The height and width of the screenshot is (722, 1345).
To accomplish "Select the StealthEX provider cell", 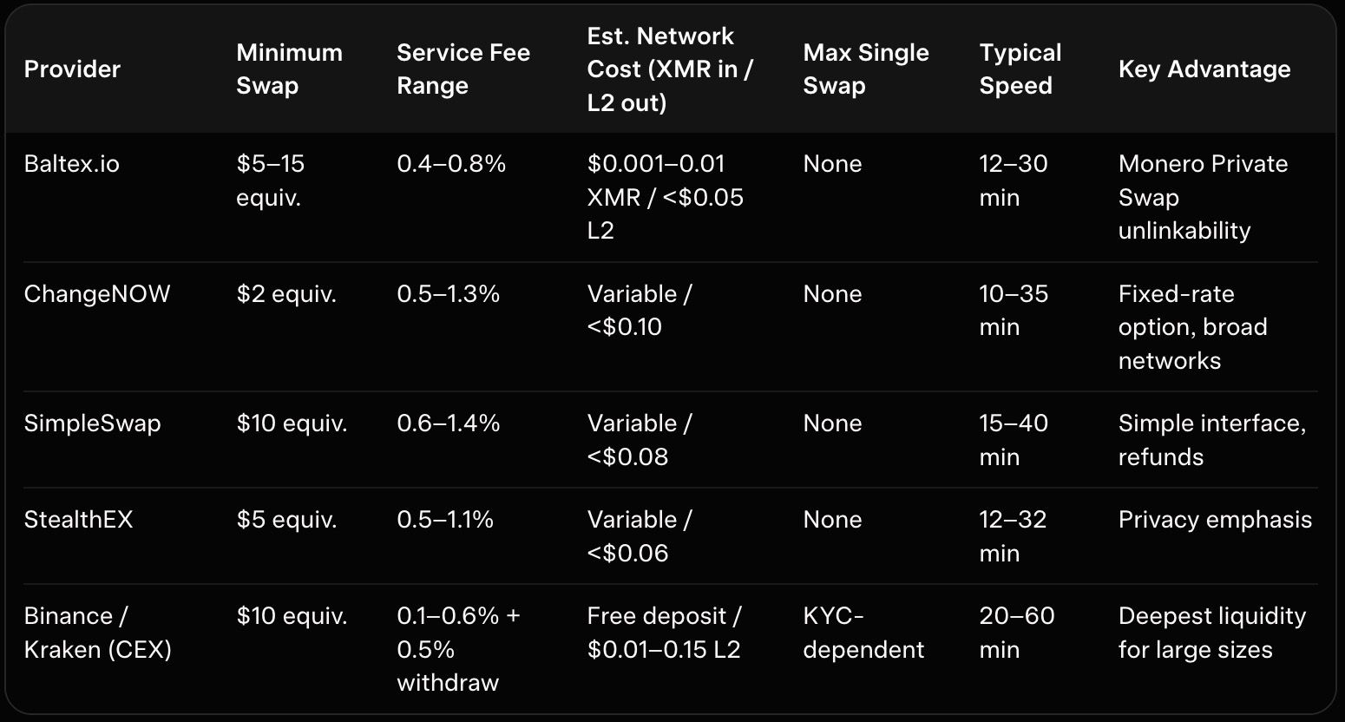I will point(79,520).
